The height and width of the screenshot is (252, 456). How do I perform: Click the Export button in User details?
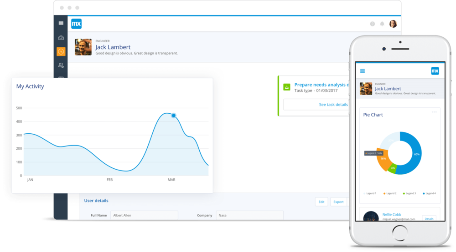point(338,202)
